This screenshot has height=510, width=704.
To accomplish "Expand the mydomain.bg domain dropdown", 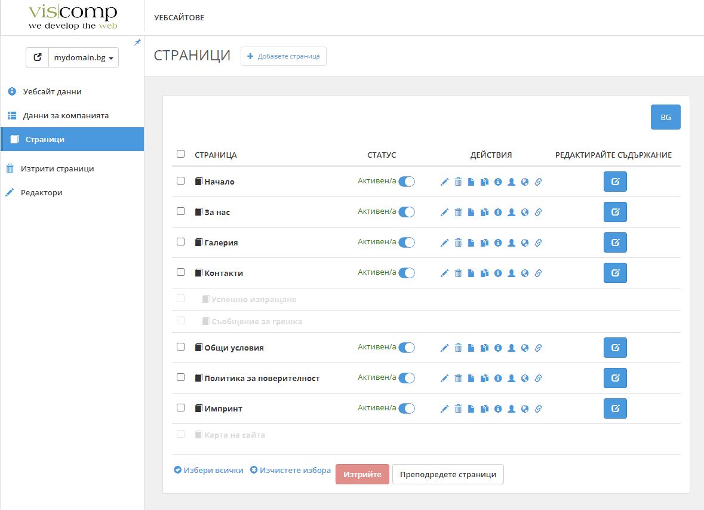I will [x=84, y=58].
